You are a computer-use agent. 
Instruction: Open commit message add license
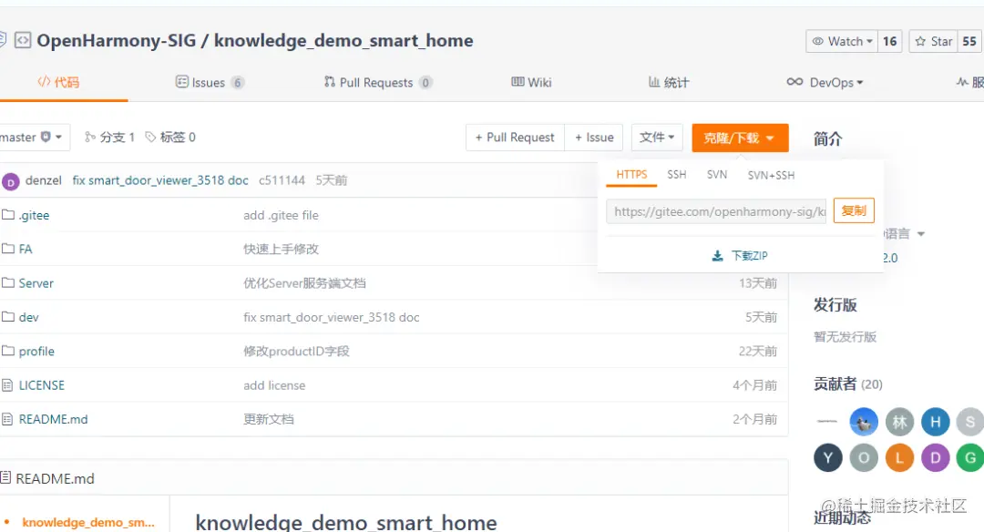tap(274, 385)
